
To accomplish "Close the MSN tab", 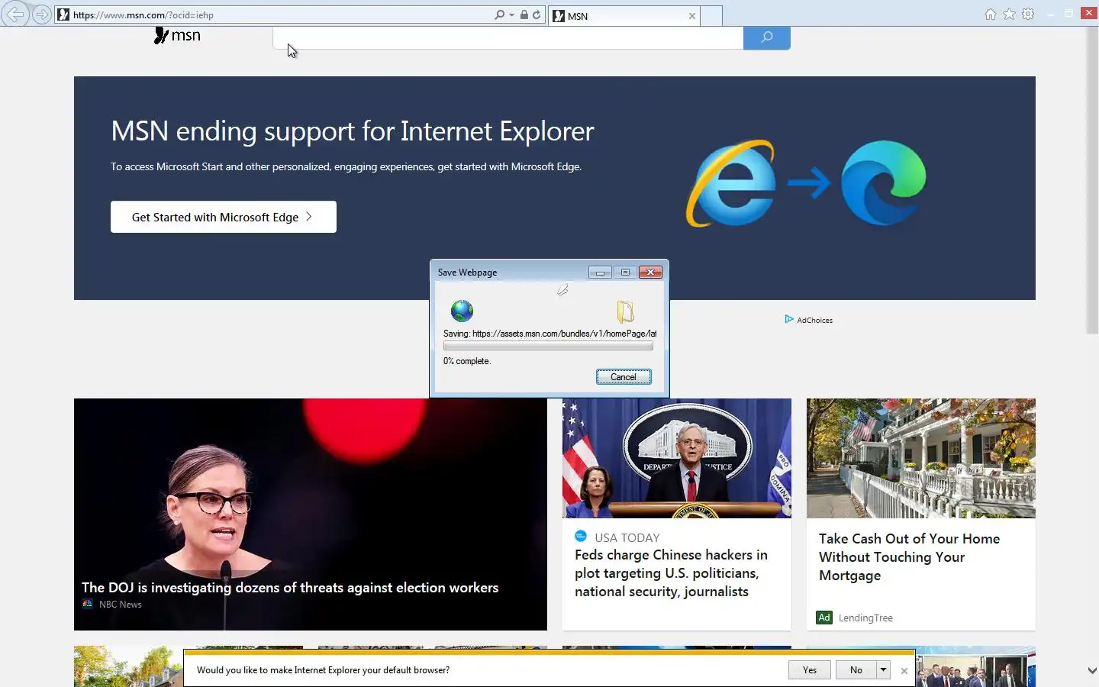I will point(691,16).
